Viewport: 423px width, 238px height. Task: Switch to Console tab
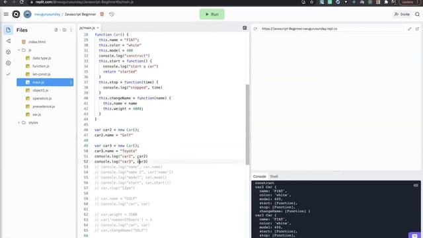tap(259, 177)
